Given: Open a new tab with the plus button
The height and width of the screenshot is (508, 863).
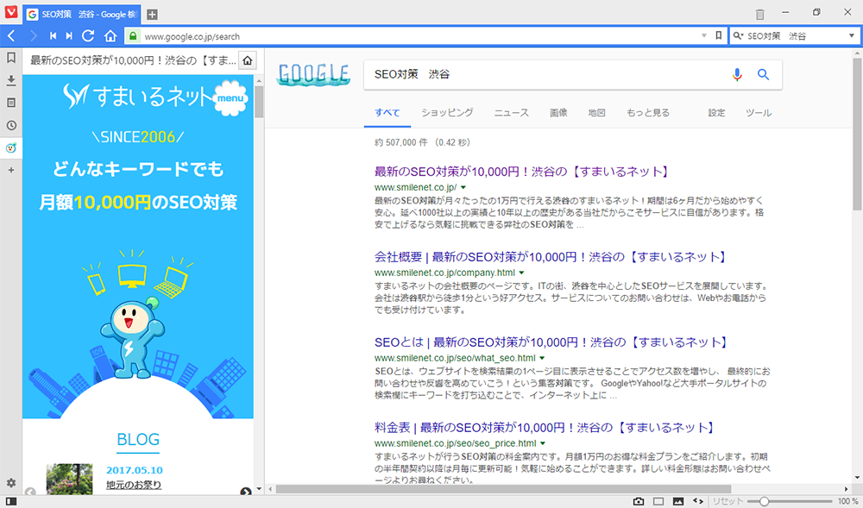Looking at the screenshot, I should 153,15.
